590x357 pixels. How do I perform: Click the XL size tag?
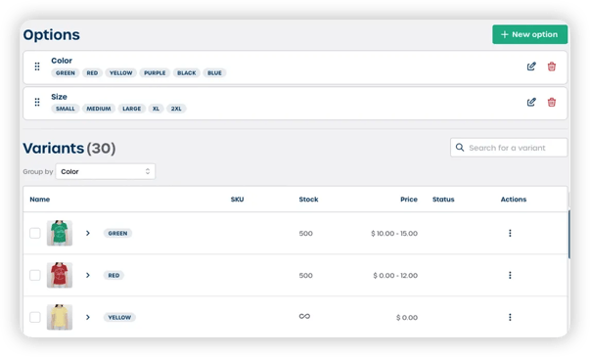[156, 109]
